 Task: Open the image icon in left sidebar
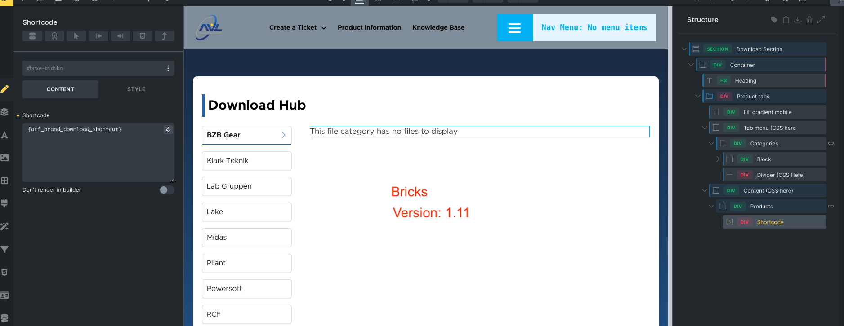click(x=4, y=158)
